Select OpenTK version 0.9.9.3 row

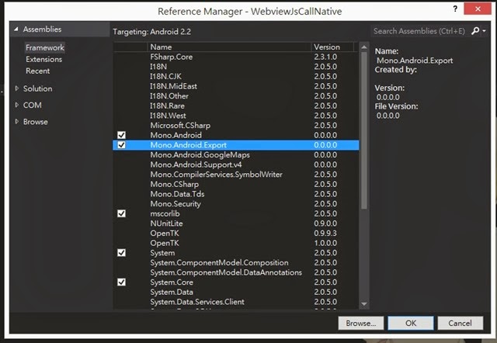point(236,234)
